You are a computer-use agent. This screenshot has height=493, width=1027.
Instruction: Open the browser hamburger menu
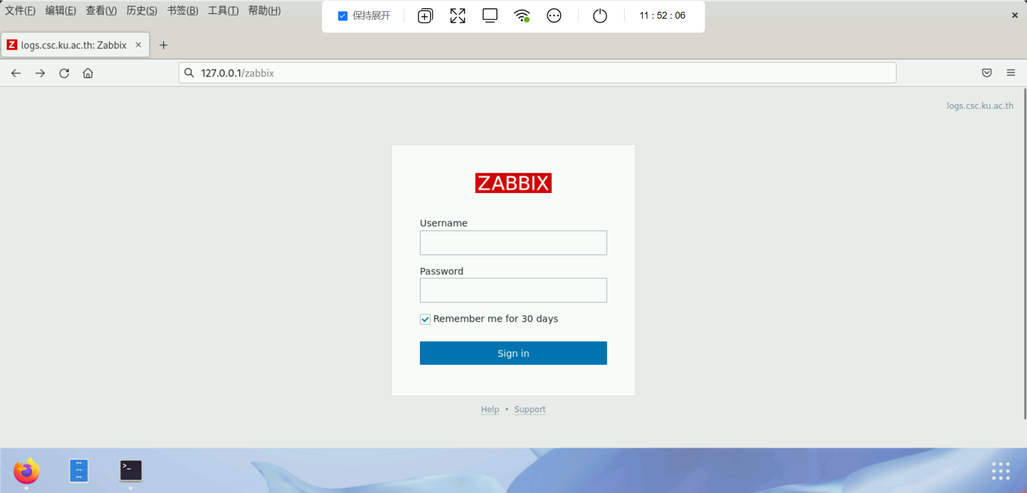(1011, 73)
